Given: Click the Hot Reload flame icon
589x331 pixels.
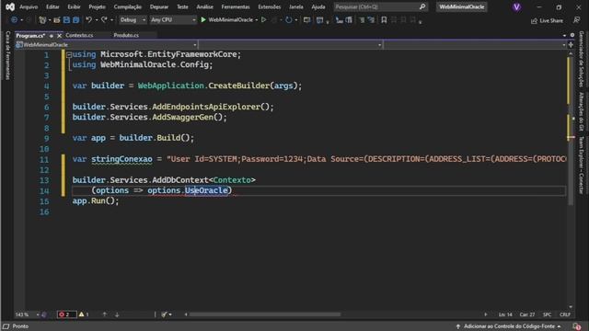Looking at the screenshot, I should coord(274,20).
